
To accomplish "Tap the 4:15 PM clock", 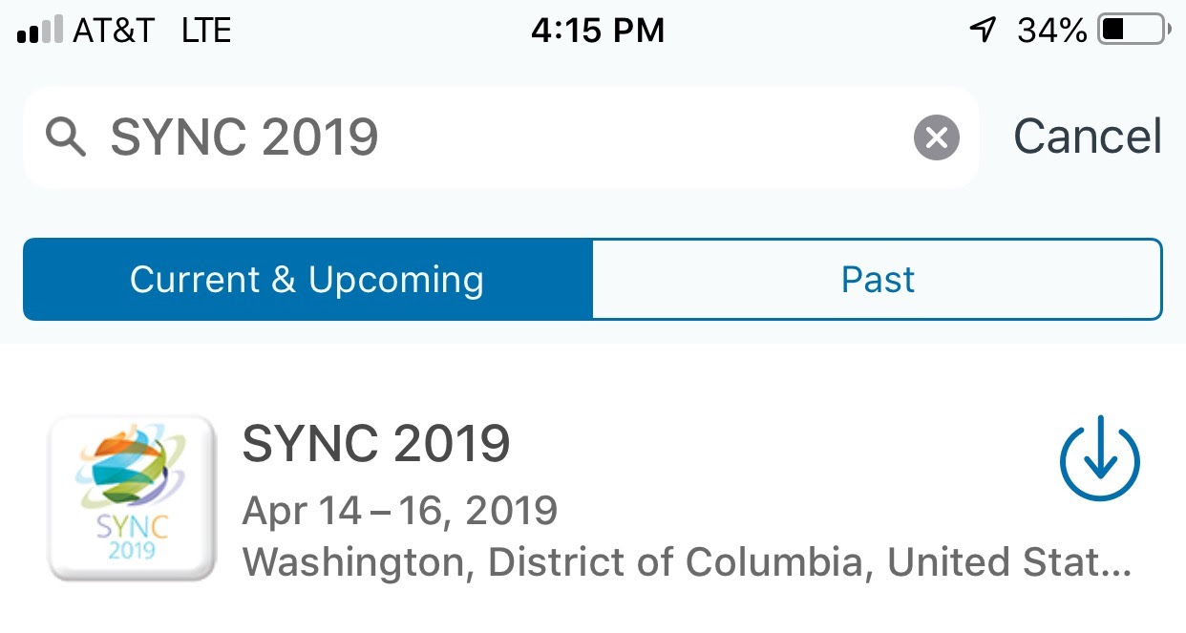I will [x=598, y=31].
